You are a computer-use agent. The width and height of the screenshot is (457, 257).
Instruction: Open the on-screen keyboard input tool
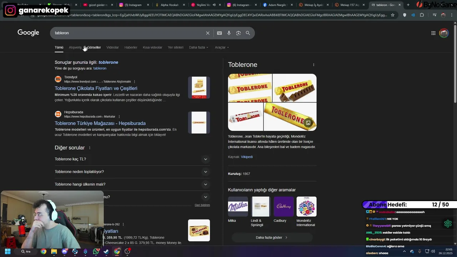pos(220,33)
